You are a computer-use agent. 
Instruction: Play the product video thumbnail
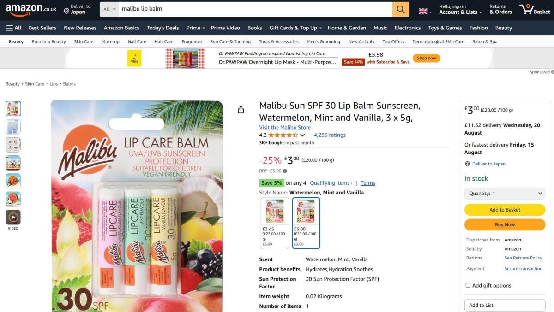[x=13, y=217]
